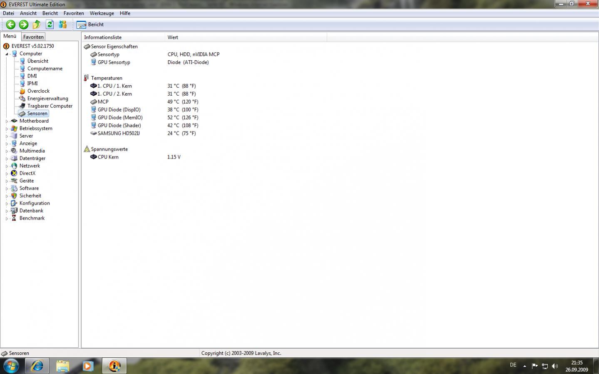This screenshot has width=599, height=374.
Task: Click the Wert column header
Action: [x=246, y=37]
